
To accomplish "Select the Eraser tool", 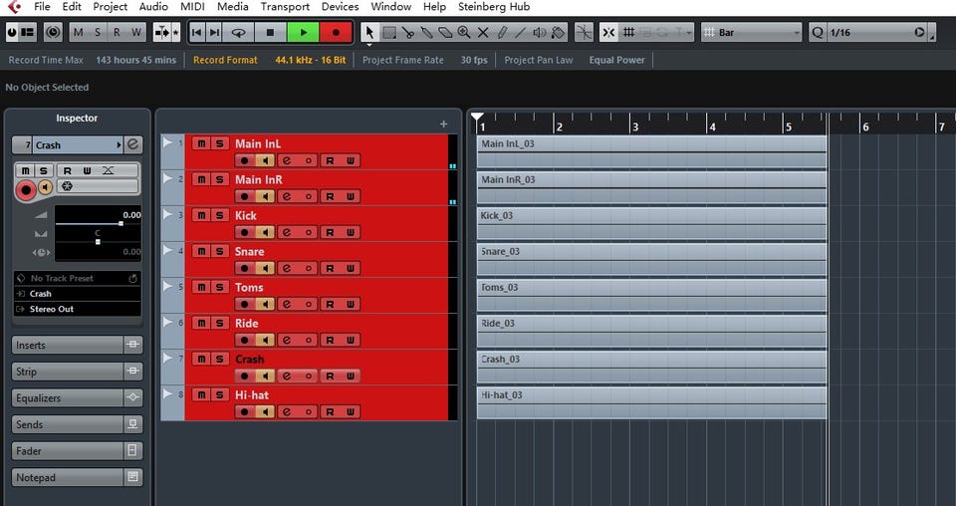I will [446, 32].
